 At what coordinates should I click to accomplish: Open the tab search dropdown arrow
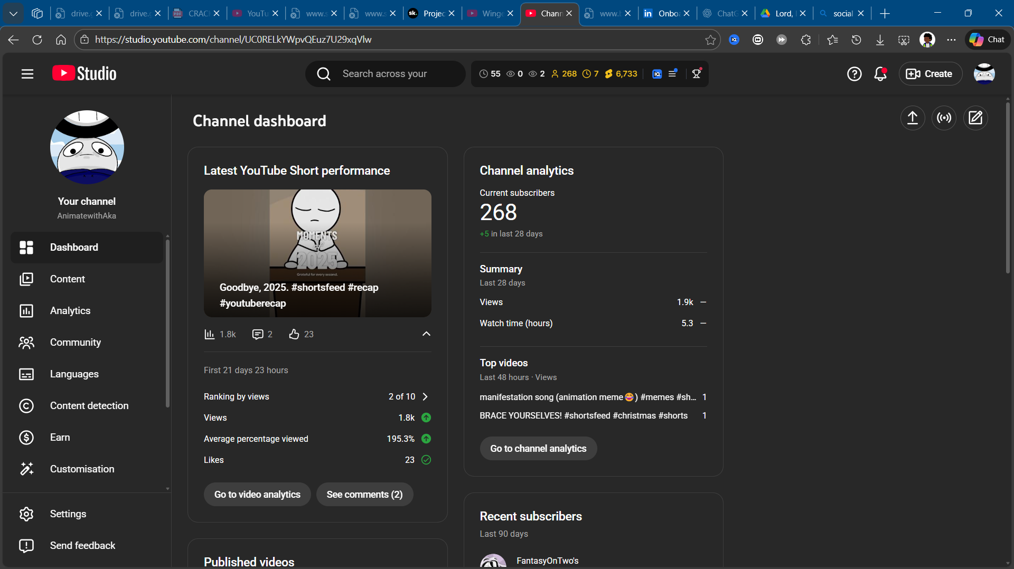tap(13, 14)
